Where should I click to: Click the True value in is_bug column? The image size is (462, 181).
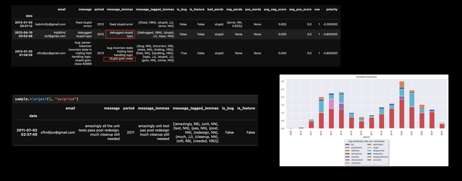183,53
